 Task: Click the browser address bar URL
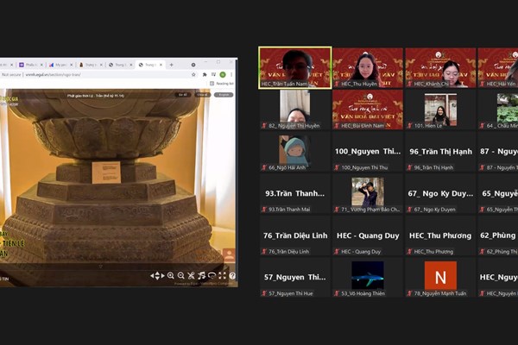coord(54,75)
